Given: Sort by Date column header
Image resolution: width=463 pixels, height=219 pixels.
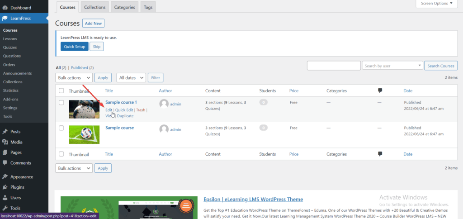Looking at the screenshot, I should coord(408,91).
